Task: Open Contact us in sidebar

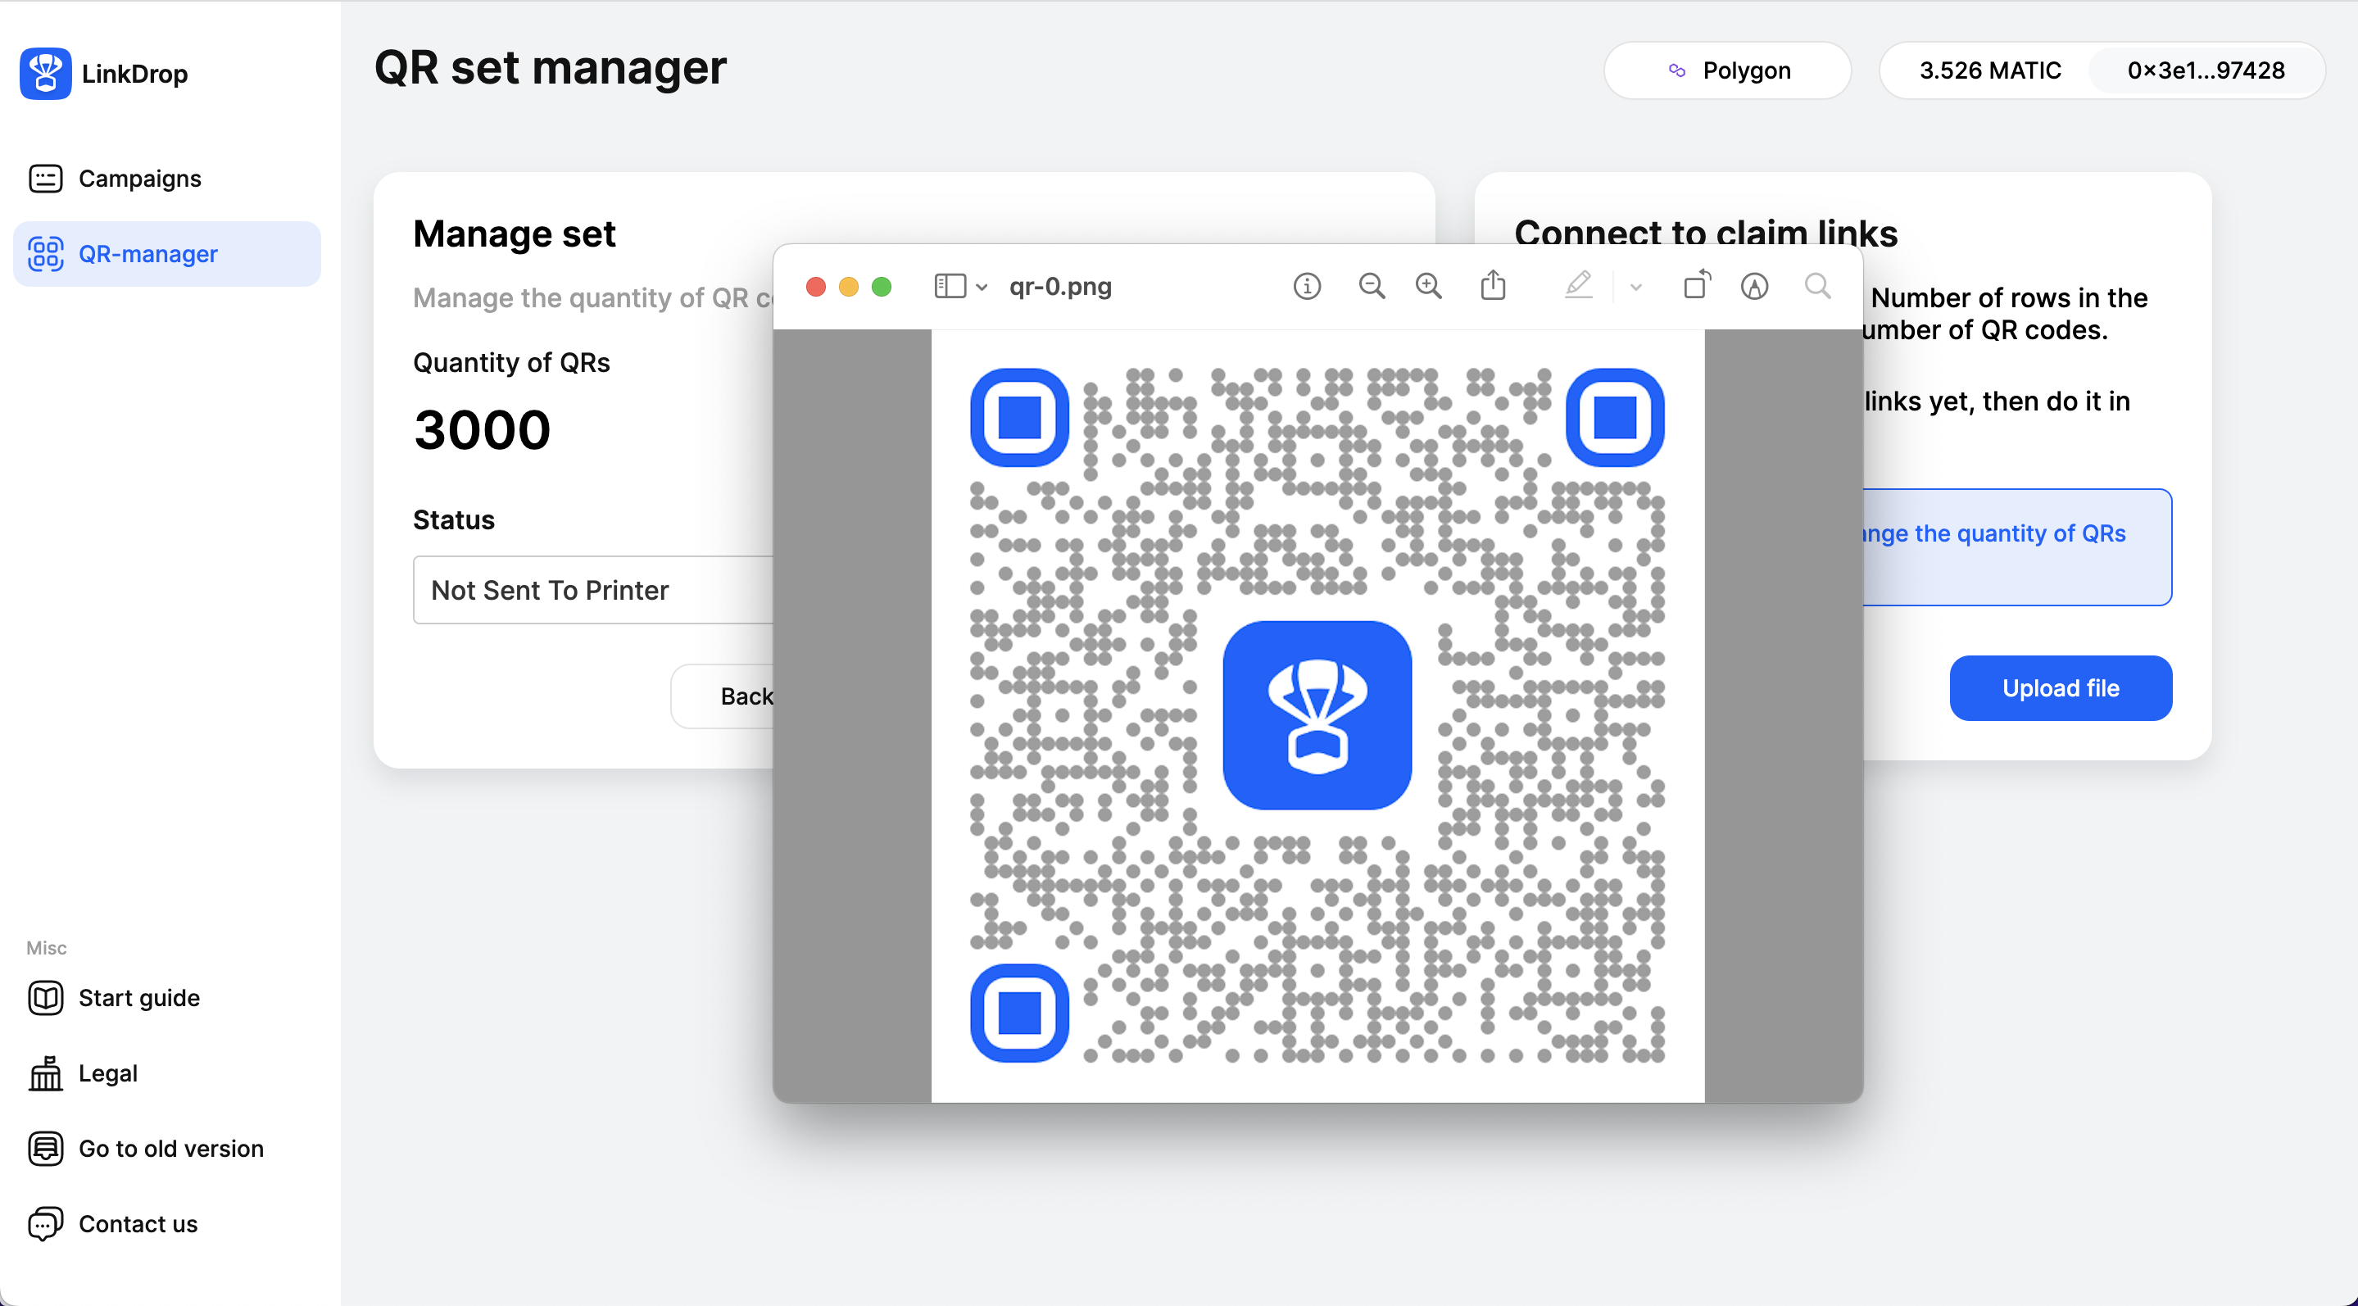Action: pos(138,1223)
